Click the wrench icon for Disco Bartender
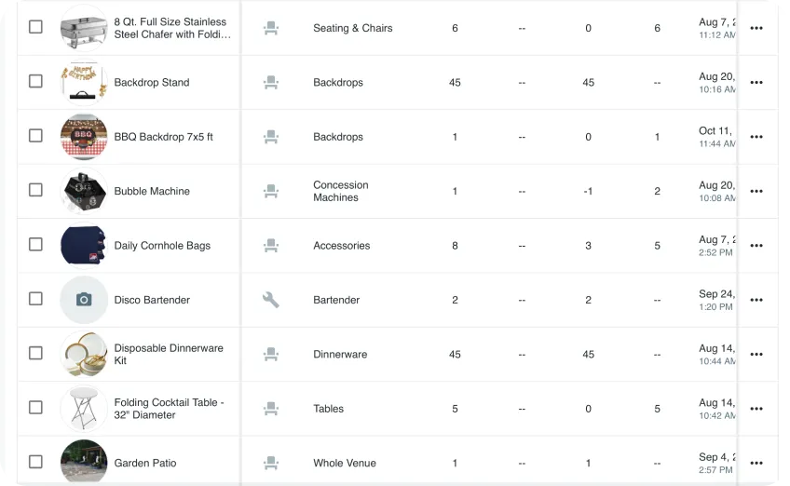This screenshot has width=790, height=486. [x=271, y=300]
